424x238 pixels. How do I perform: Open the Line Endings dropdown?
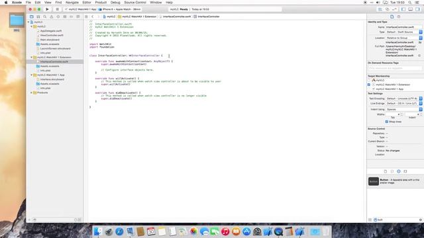(403, 103)
